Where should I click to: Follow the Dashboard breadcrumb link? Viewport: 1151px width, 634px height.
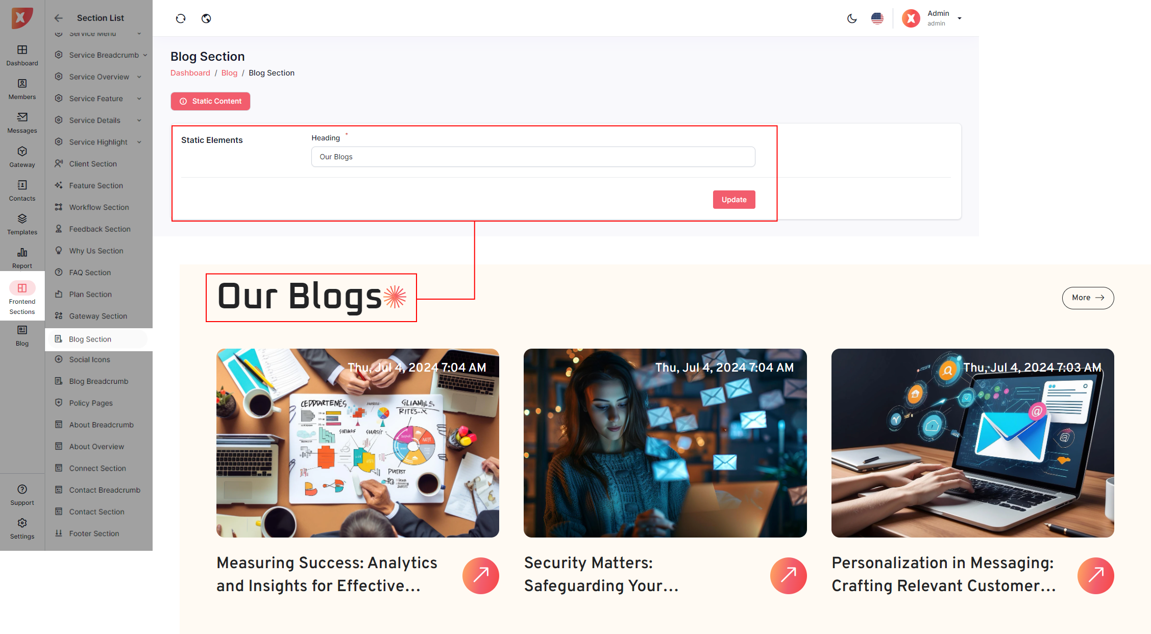(190, 73)
